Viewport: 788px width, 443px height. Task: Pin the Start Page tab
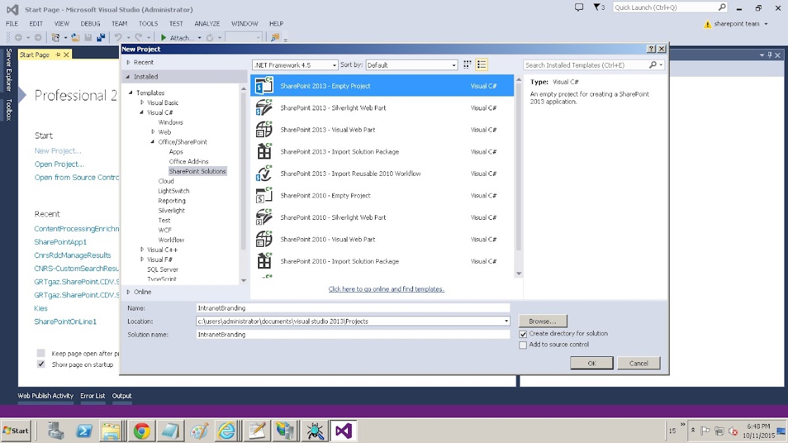57,55
